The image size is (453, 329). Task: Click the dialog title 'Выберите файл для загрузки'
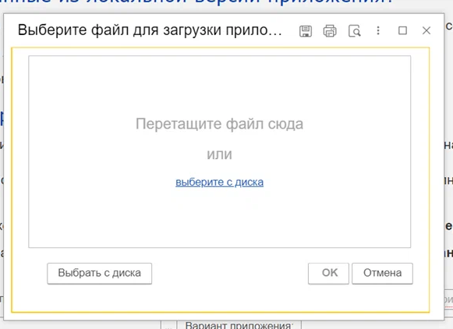click(150, 30)
